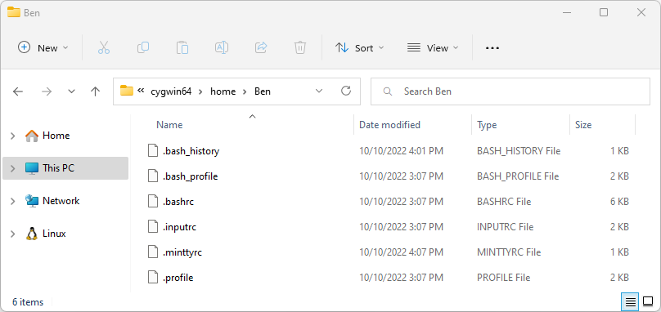Refresh the current folder view

(346, 91)
